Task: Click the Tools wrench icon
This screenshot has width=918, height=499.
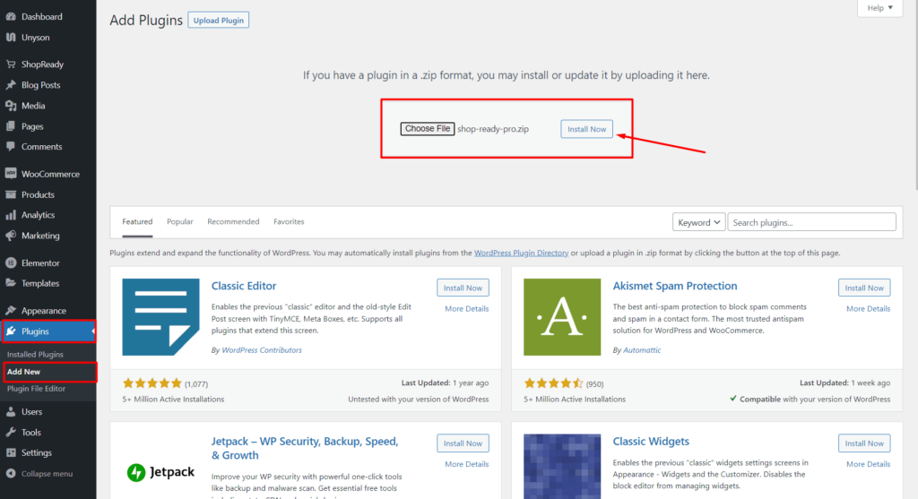Action: [11, 433]
